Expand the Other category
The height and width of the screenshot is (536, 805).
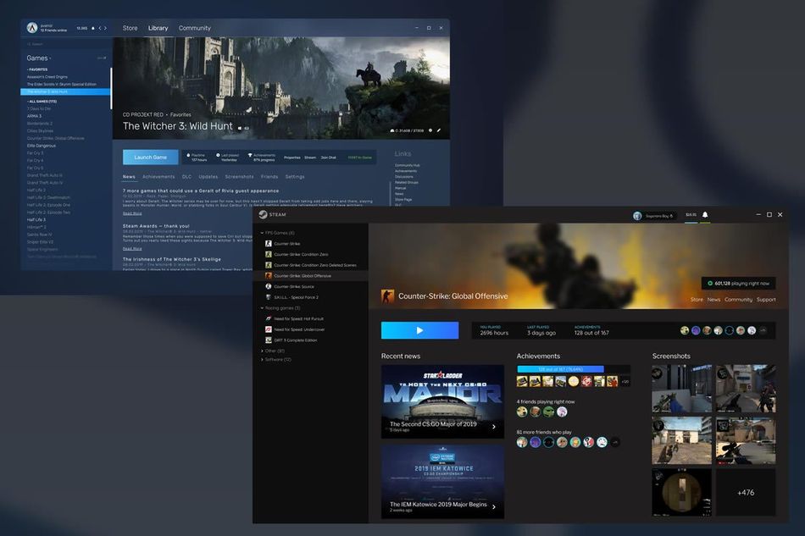(262, 351)
